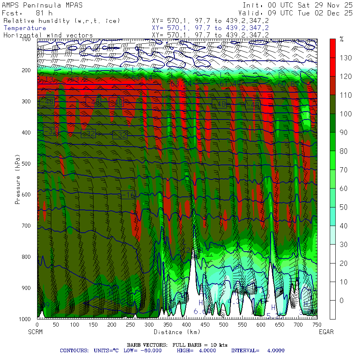Click the '800' pressure axis label

click(26, 257)
